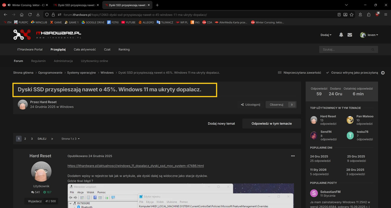Expand Strona 1 z 3 dropdown
The width and height of the screenshot is (391, 208).
point(71,139)
